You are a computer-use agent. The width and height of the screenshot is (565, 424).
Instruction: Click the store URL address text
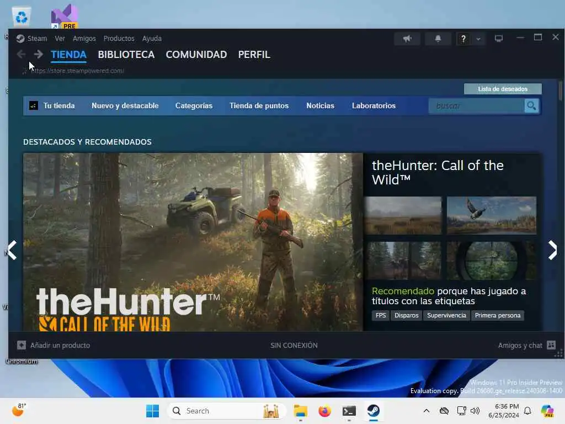77,71
